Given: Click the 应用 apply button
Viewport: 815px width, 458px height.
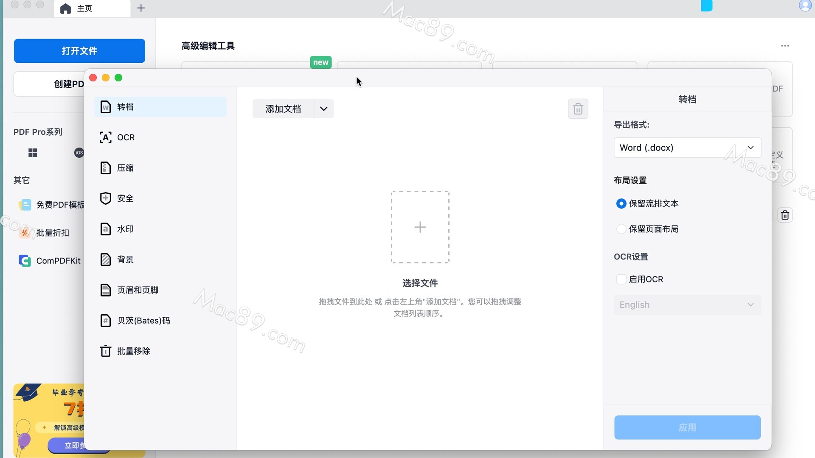Looking at the screenshot, I should coord(687,427).
